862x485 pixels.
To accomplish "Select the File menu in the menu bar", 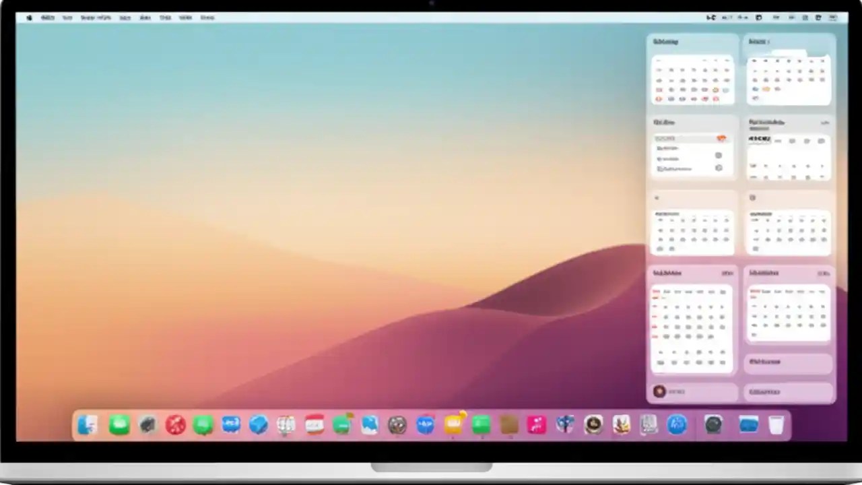I will (67, 18).
